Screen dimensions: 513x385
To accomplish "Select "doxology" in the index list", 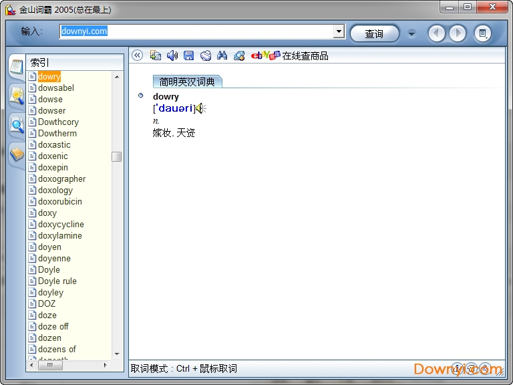I will coord(55,190).
